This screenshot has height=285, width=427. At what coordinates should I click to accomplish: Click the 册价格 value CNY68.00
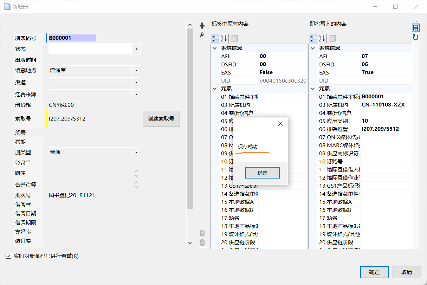click(62, 105)
